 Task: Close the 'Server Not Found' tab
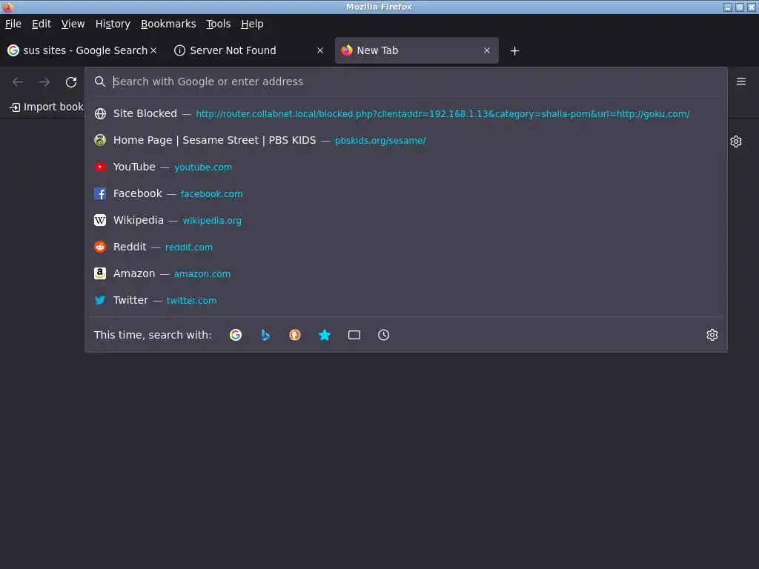point(320,50)
